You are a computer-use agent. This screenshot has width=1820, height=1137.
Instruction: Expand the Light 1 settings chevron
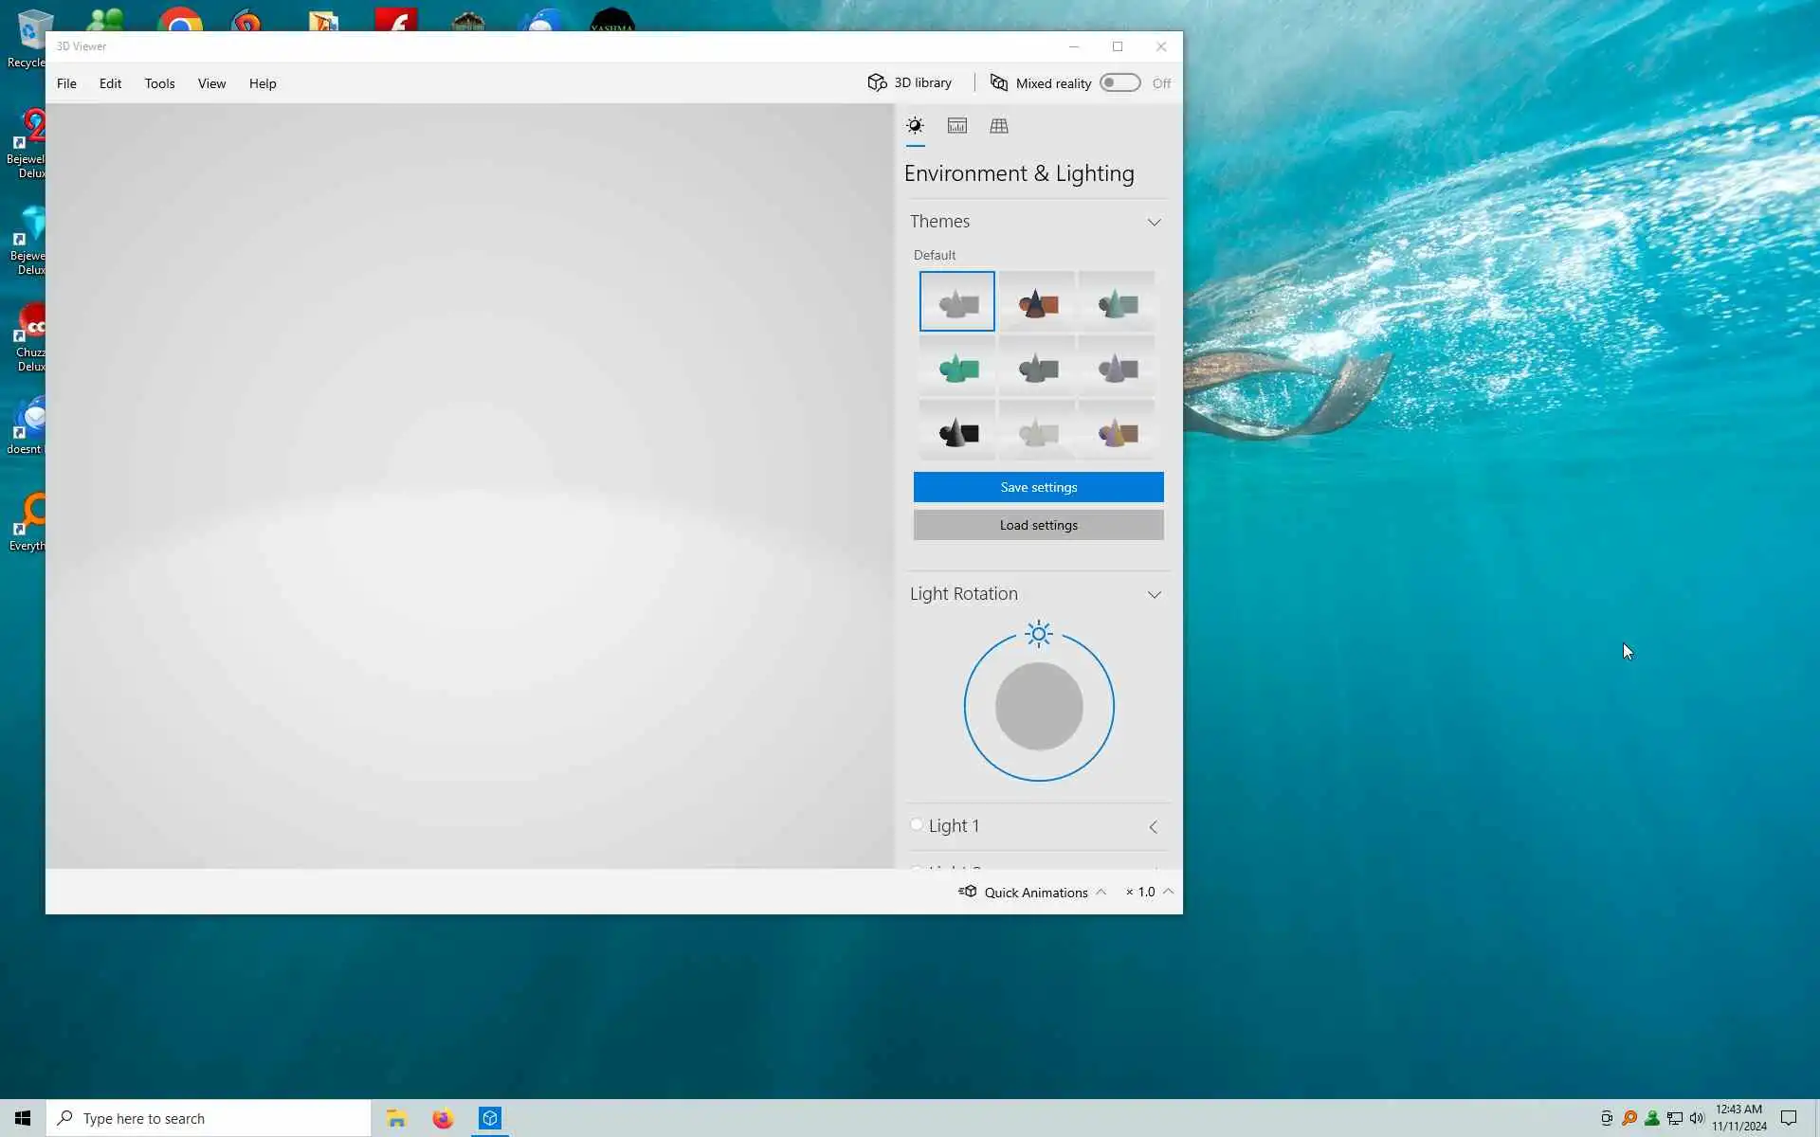tap(1154, 827)
